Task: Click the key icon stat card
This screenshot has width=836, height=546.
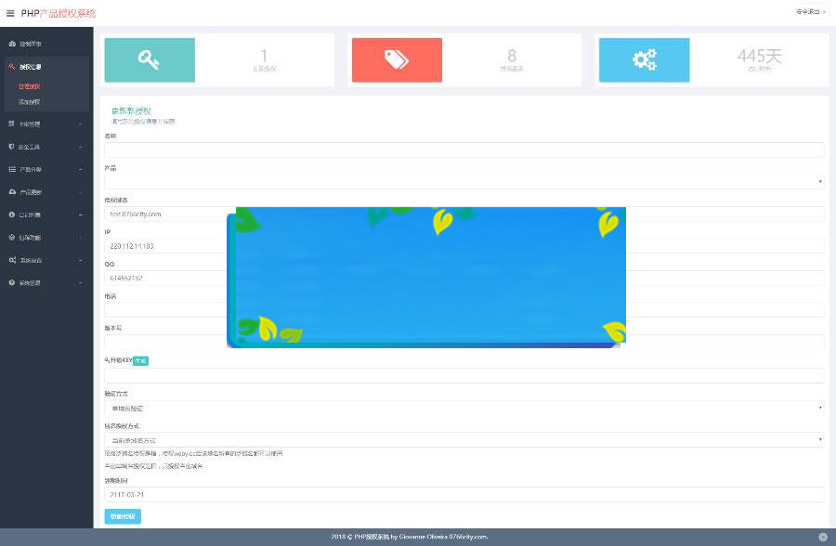Action: click(x=149, y=59)
